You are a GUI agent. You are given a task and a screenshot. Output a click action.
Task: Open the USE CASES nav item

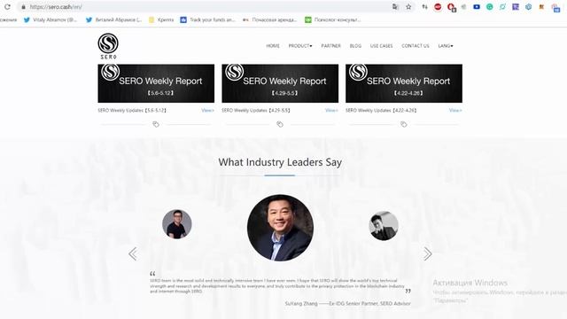[382, 46]
